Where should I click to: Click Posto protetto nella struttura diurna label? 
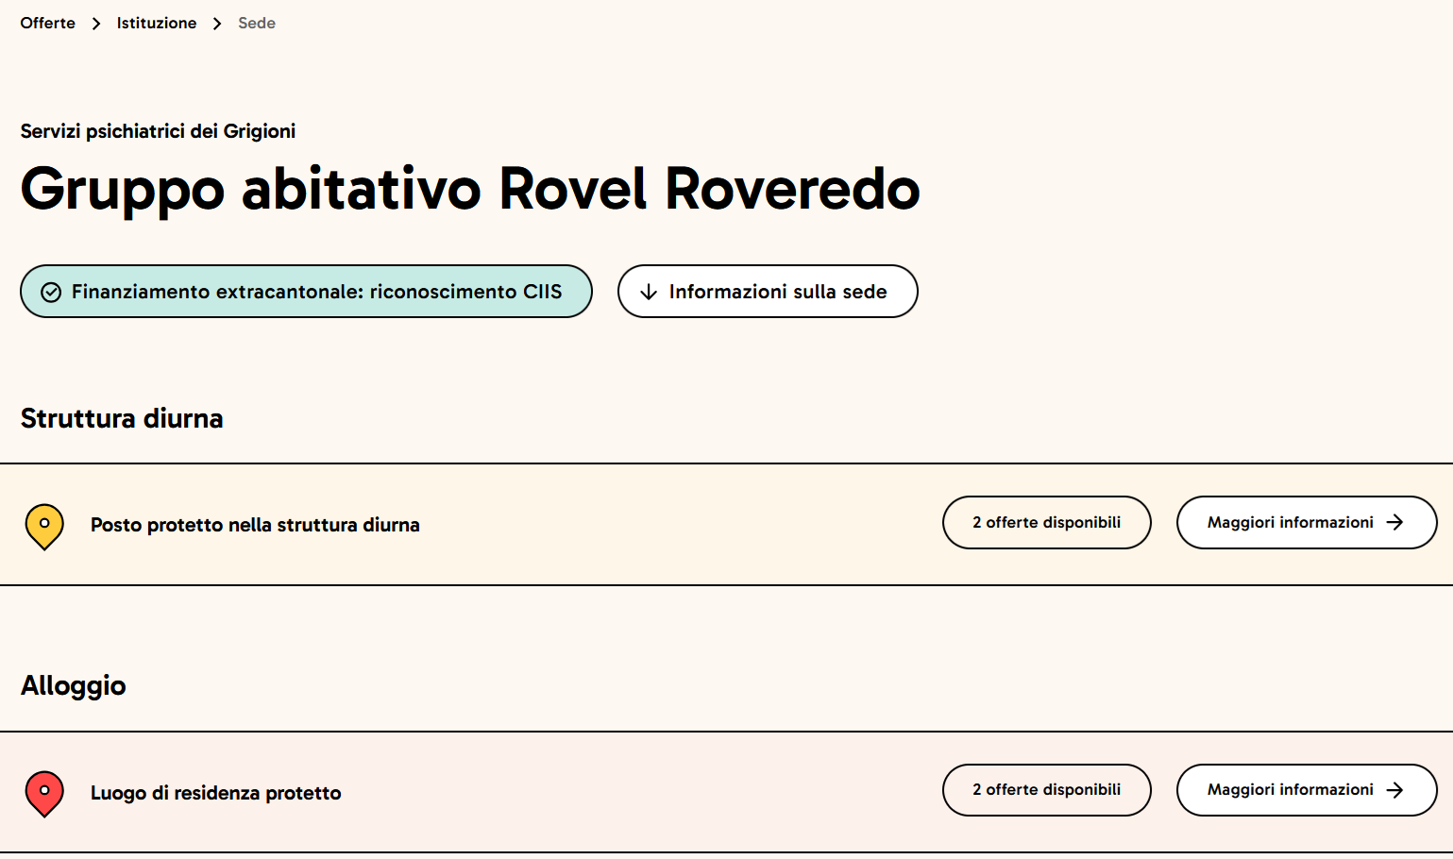255,525
